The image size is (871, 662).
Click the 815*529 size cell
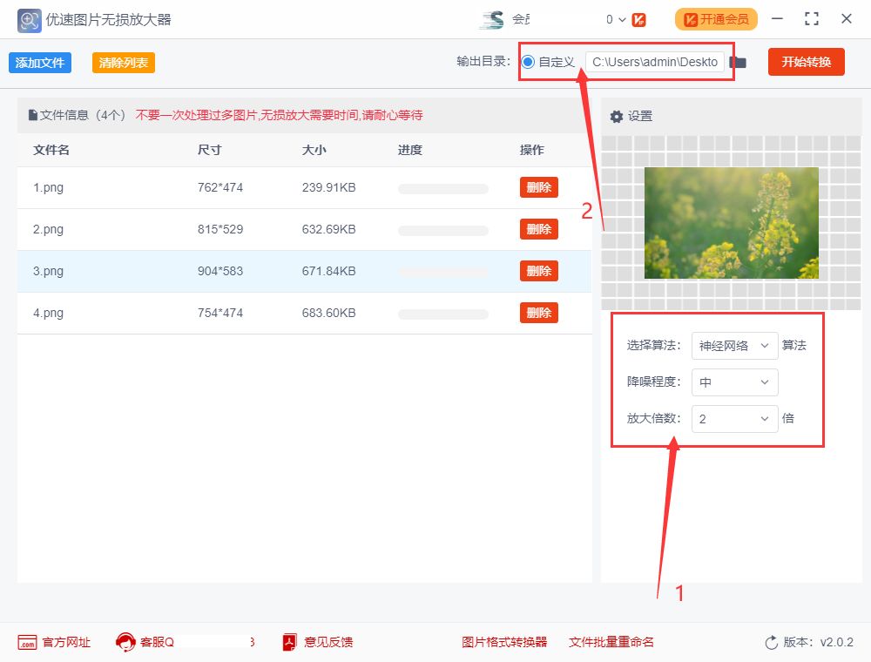coord(220,229)
